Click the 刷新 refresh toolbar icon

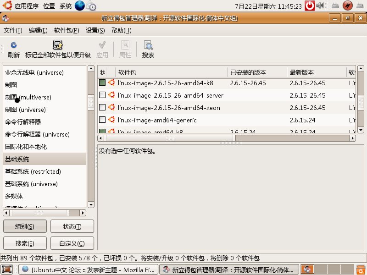(14, 44)
